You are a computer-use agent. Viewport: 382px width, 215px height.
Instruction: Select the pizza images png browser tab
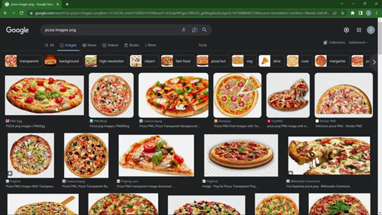(x=31, y=4)
